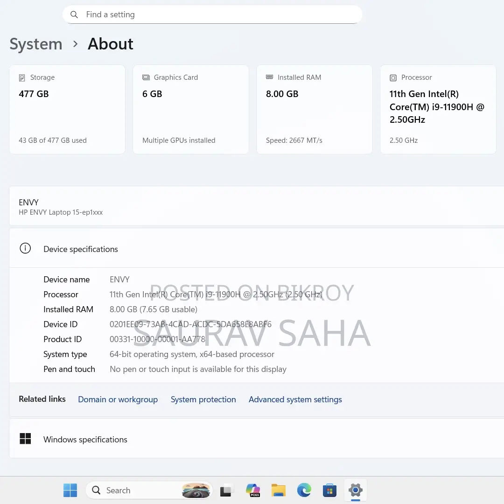Launch Microsoft Edge from the taskbar
Viewport: 504px width, 504px height.
click(x=304, y=490)
